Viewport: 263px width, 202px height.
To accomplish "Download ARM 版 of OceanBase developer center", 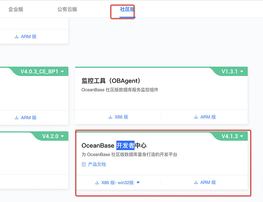I will point(205,182).
